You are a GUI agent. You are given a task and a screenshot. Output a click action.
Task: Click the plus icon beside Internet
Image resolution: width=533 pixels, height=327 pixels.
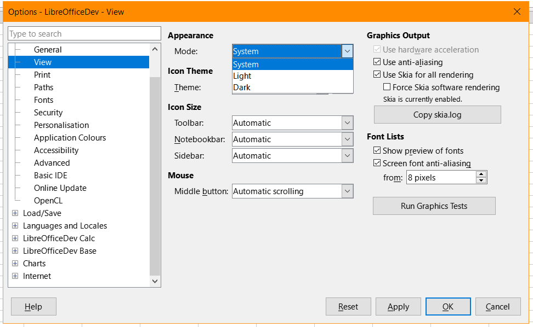tap(15, 276)
